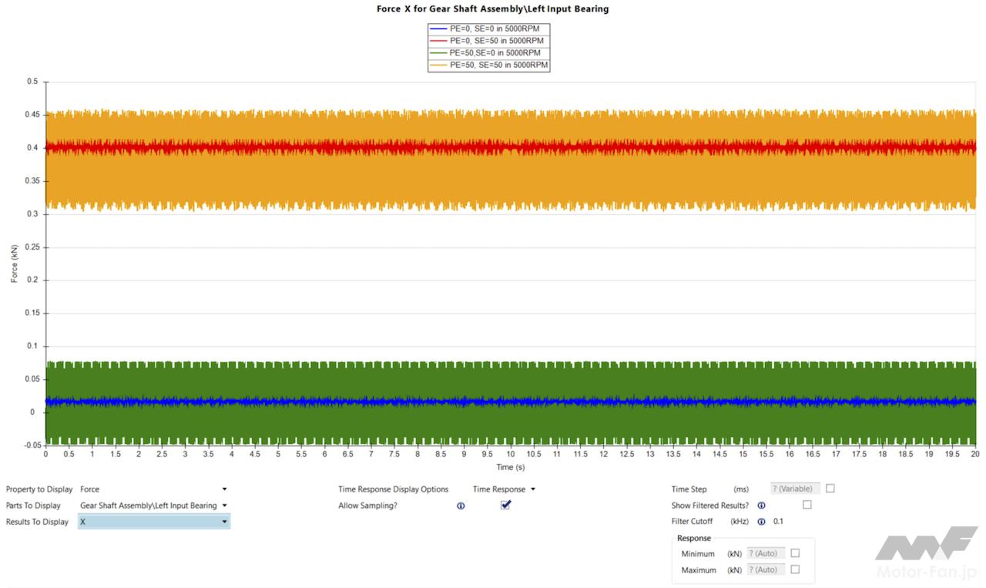
Task: Enable the Show Filtered Results checkbox
Action: 807,505
